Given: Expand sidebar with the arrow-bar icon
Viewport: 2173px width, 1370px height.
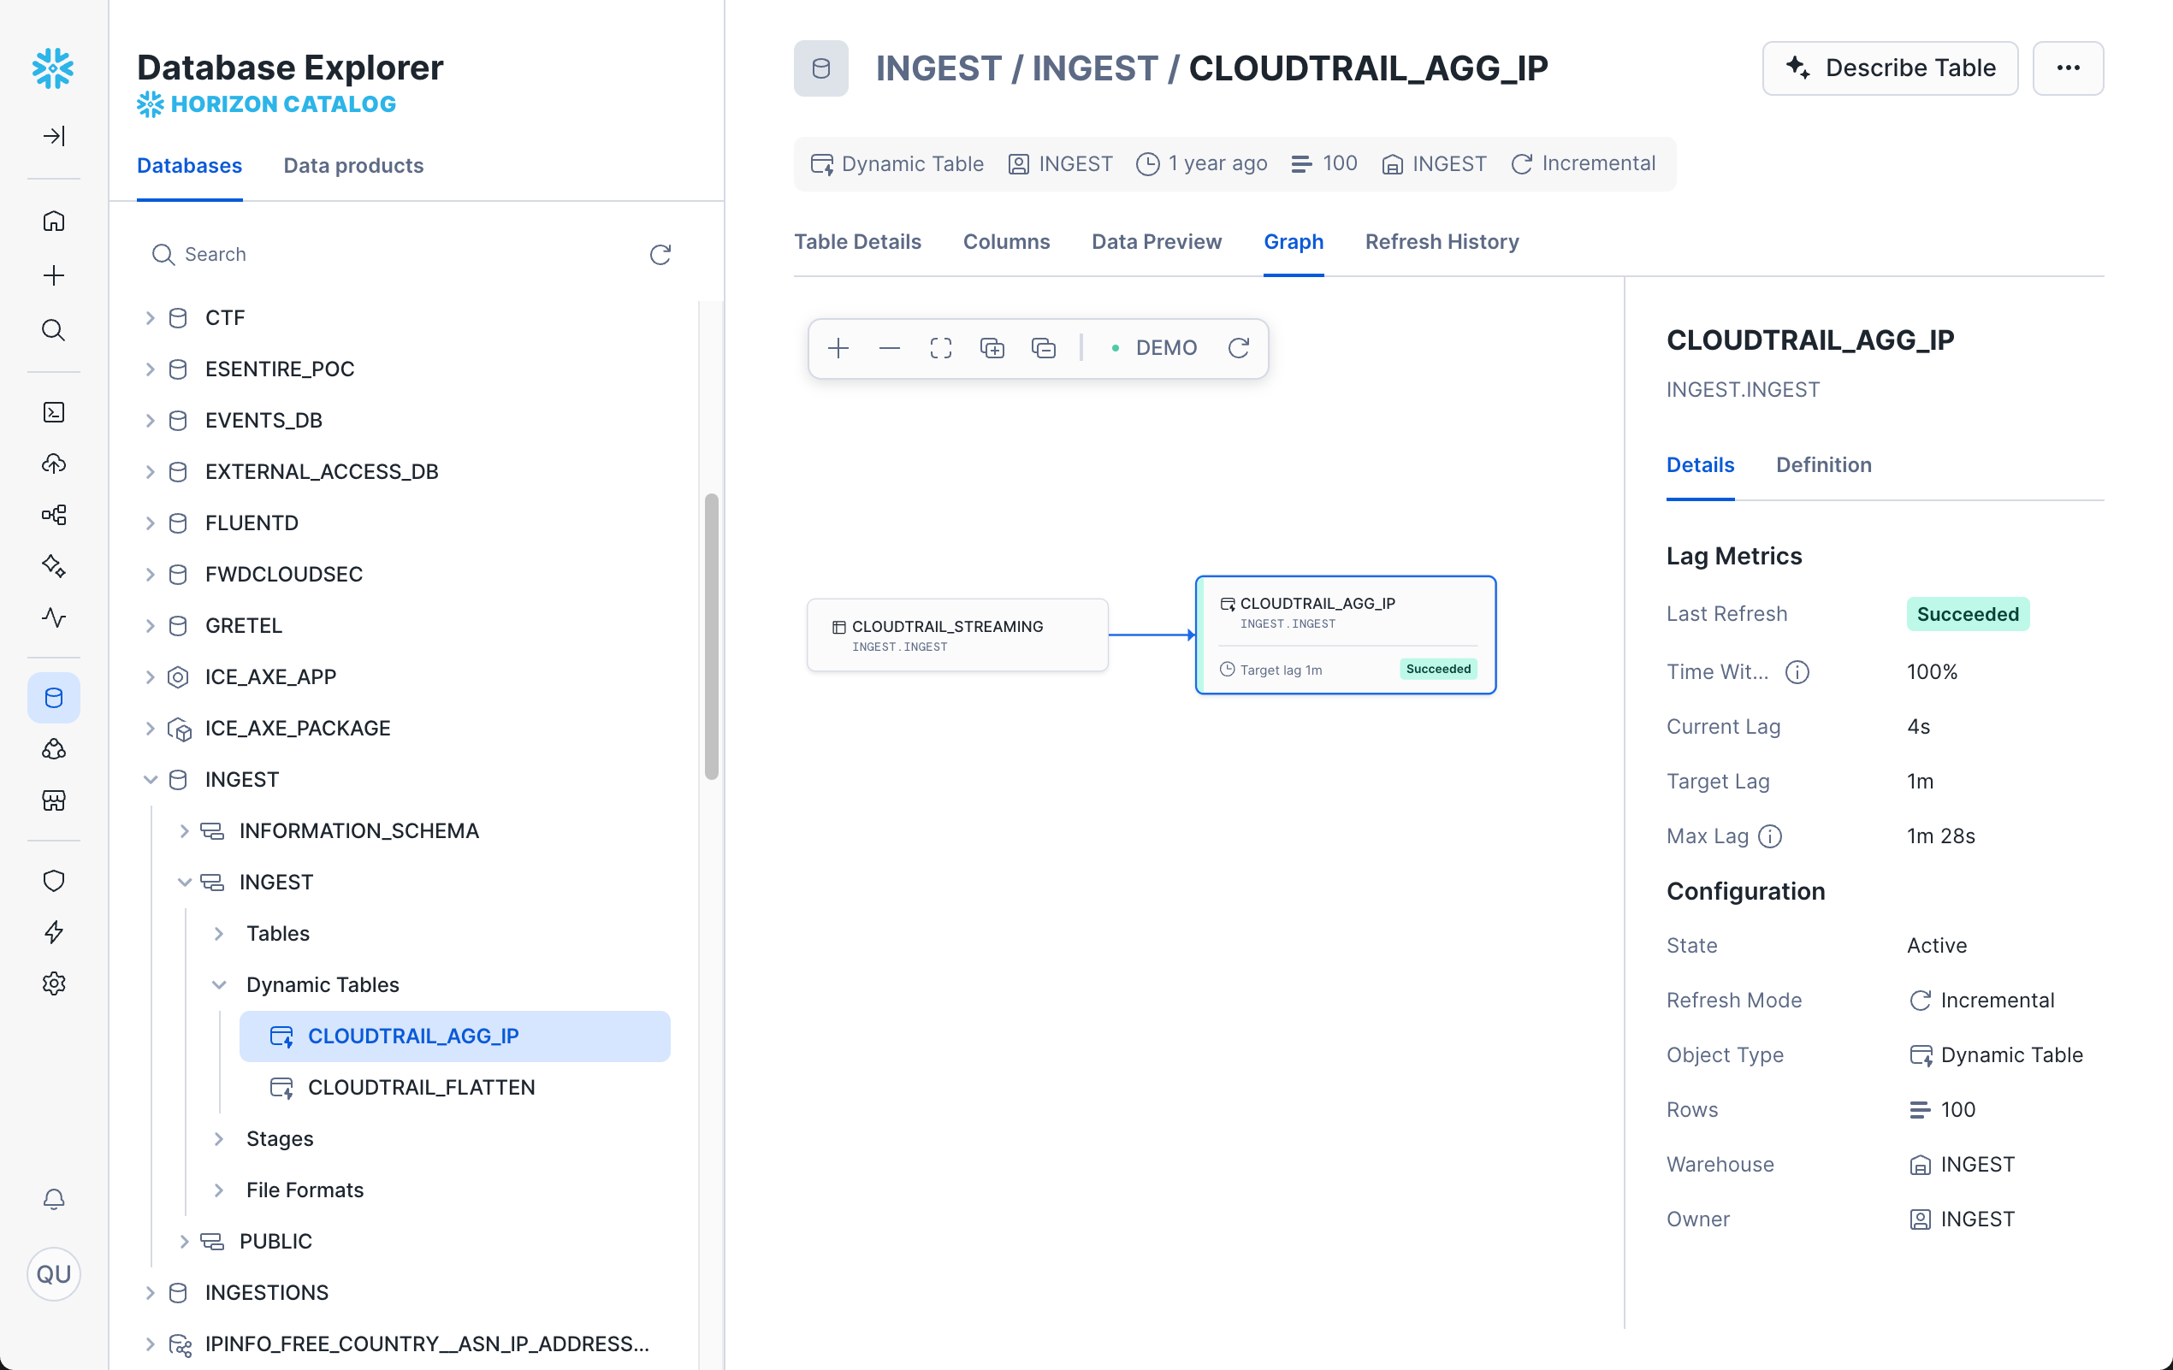Looking at the screenshot, I should point(53,136).
